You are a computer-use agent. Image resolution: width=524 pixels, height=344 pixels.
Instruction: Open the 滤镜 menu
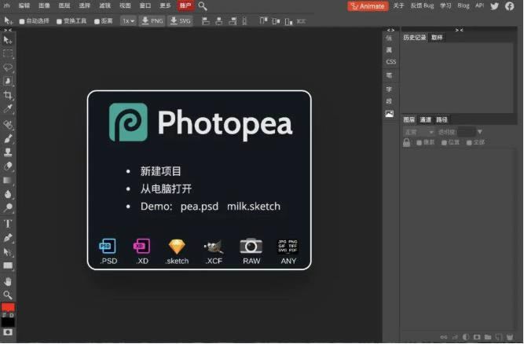point(104,5)
